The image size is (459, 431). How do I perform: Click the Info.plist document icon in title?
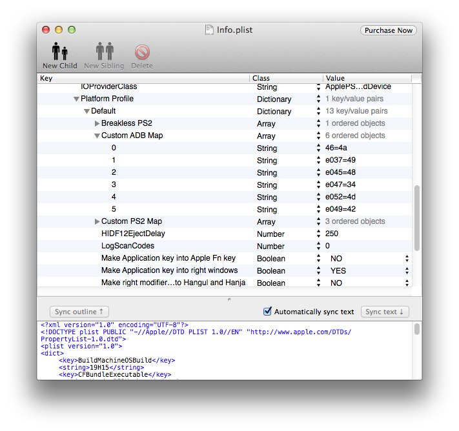(209, 30)
